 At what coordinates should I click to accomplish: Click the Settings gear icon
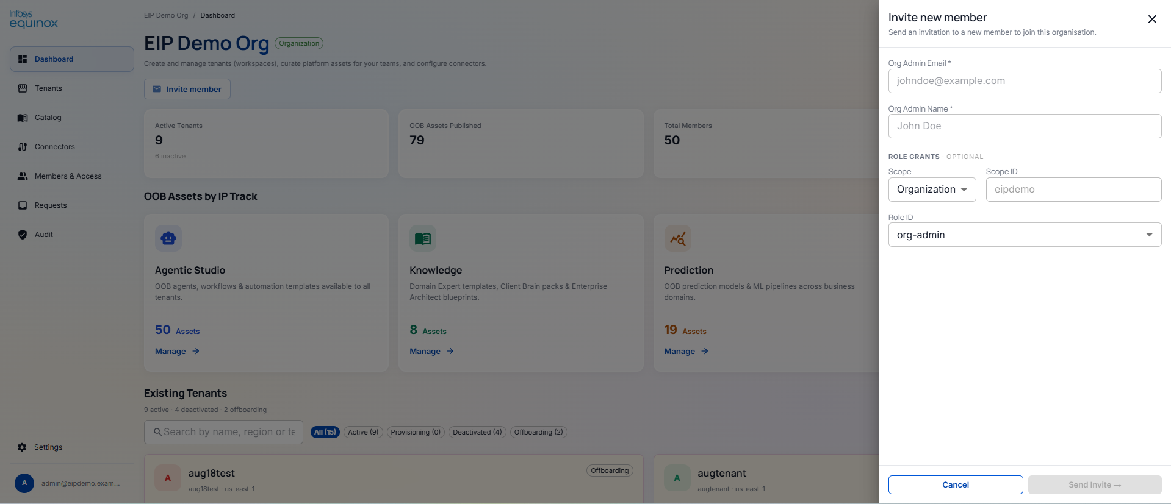pos(22,447)
